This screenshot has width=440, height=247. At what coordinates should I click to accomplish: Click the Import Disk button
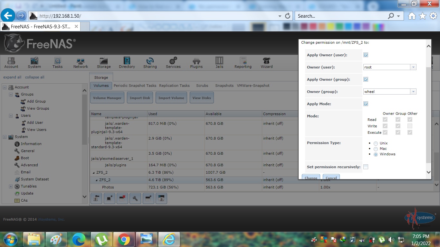click(140, 98)
